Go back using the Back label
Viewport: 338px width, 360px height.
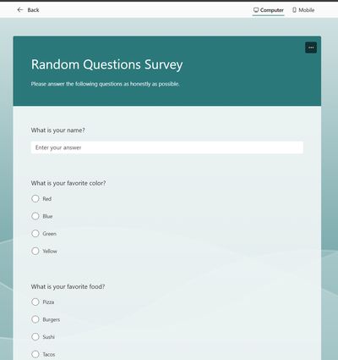[33, 10]
